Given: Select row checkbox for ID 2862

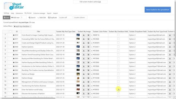Looking at the screenshot, I should (10, 70).
